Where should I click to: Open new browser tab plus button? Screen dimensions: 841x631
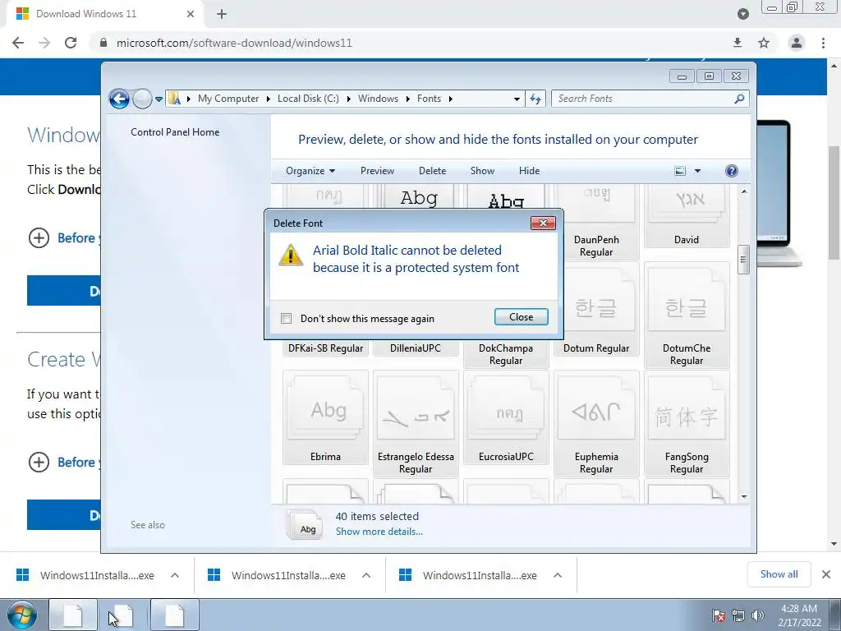222,15
